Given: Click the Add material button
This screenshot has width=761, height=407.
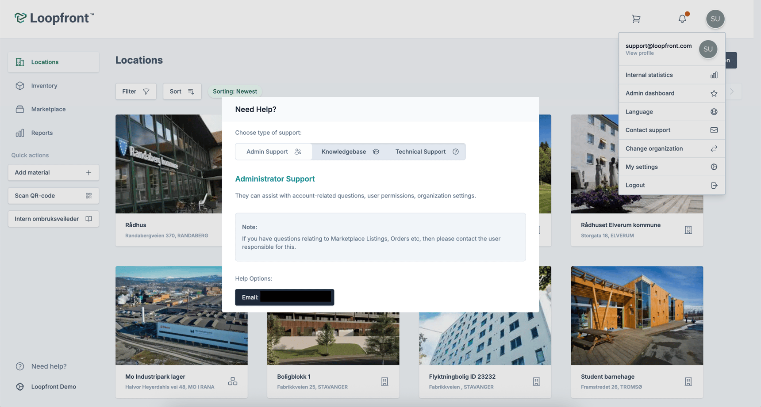Looking at the screenshot, I should click(x=53, y=172).
